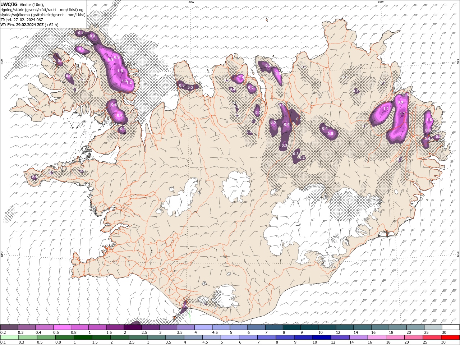Click the 'slydda/snjókoma' legend description line

coord(43,15)
